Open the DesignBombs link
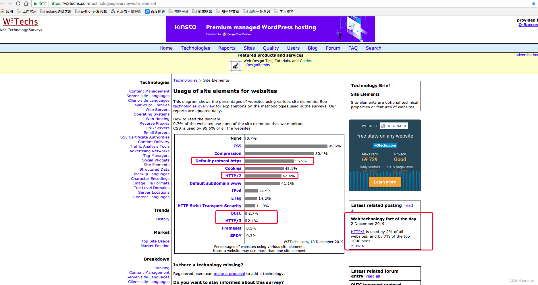The height and width of the screenshot is (285, 538). coord(258,65)
